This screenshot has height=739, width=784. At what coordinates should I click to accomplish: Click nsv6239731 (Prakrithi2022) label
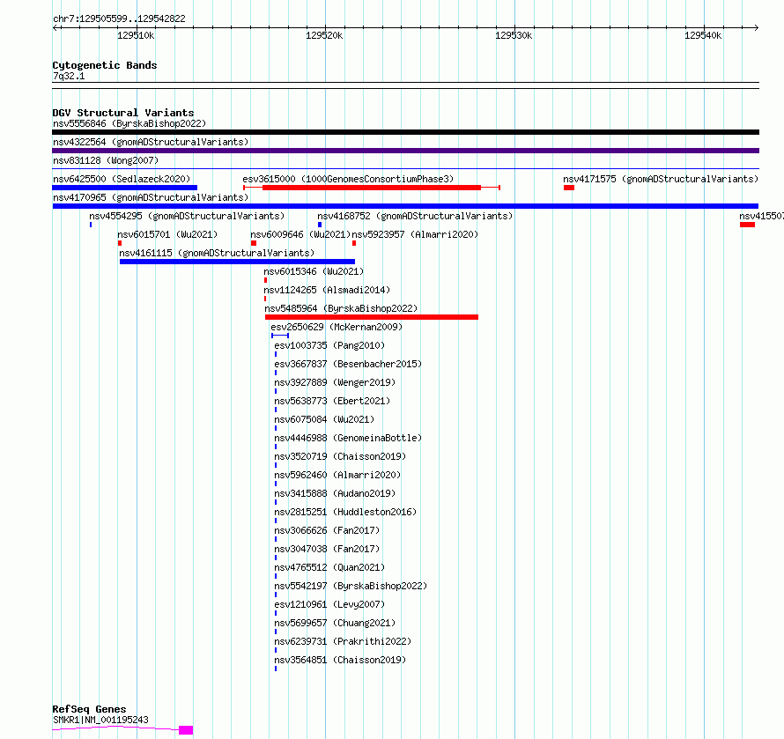point(343,641)
